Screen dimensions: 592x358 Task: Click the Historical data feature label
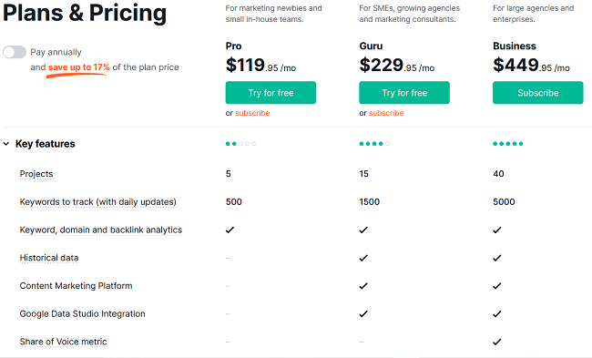pos(49,258)
